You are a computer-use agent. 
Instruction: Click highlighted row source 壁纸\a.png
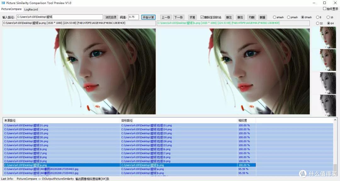coord(62,165)
